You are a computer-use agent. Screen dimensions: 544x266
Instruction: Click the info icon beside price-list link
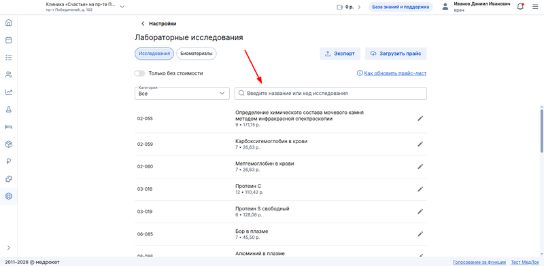(360, 73)
